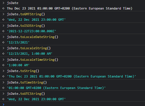Click the output arrow beside Thu Dec 23 result
Viewport: 145px width, 106px height.
3,8
